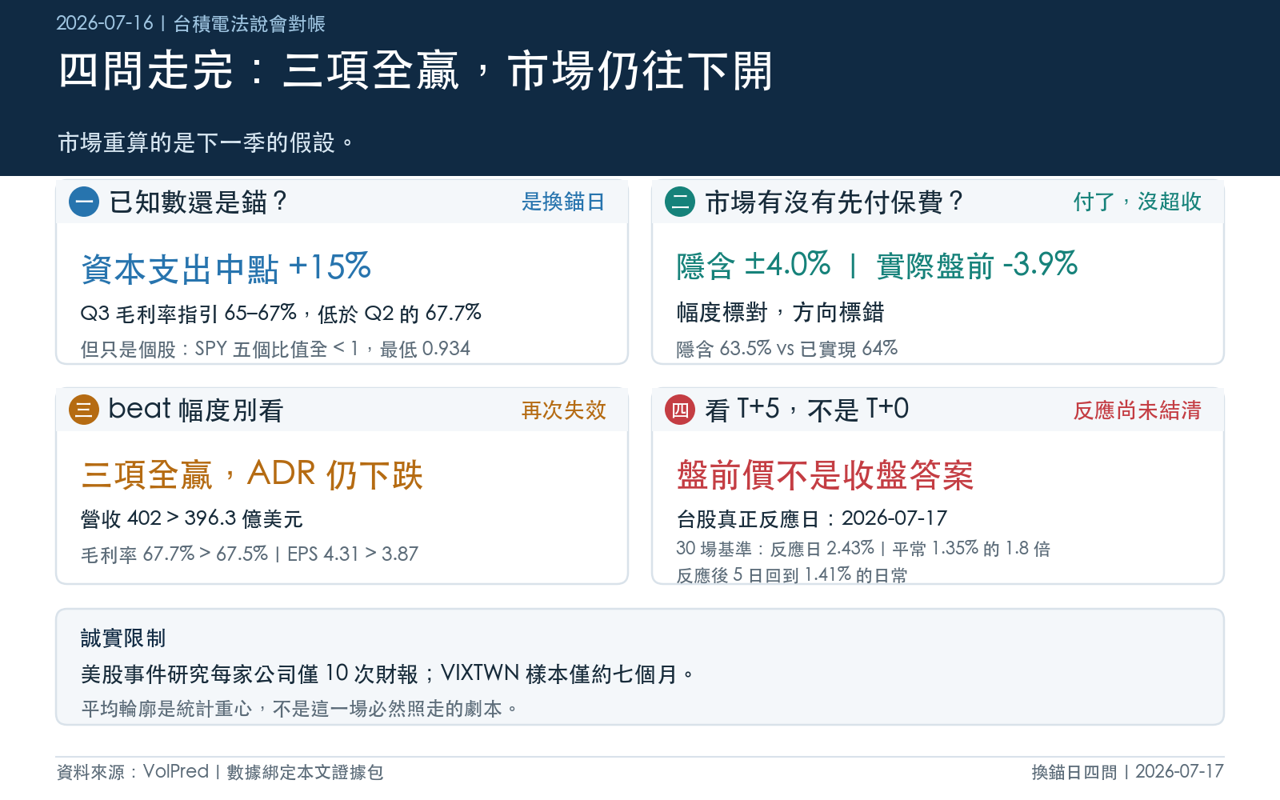The image size is (1280, 800).
Task: Click card heading 看 T+5，不是 T+0
Action: coord(806,410)
